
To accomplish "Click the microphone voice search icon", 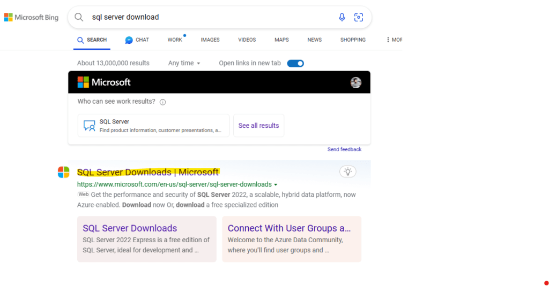I will [x=342, y=17].
